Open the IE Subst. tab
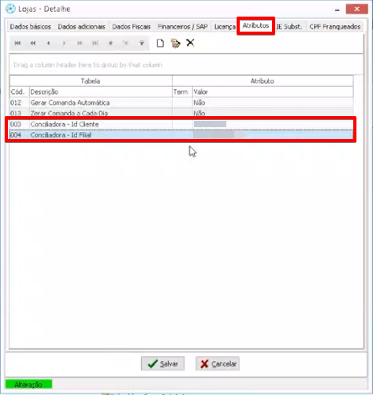 click(x=289, y=27)
